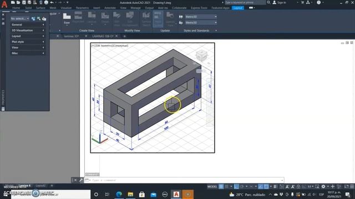Add new drawing tab with plus button
The image size is (355, 199).
[x=124, y=36]
